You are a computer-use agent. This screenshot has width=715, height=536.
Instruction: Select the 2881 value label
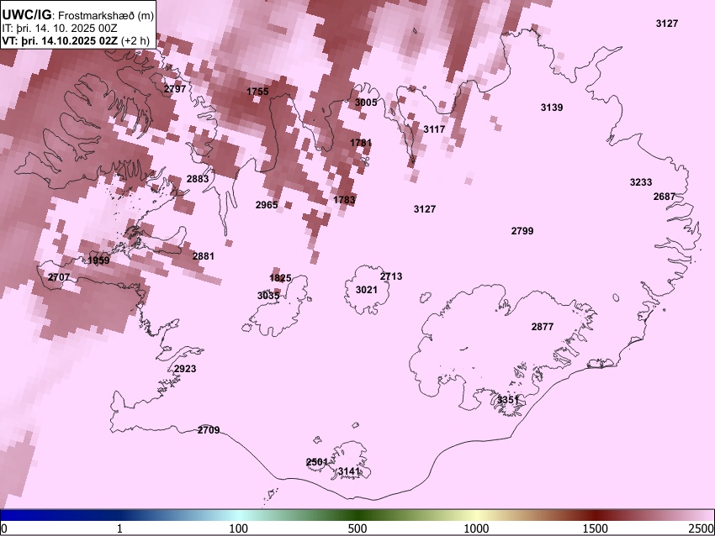point(204,256)
